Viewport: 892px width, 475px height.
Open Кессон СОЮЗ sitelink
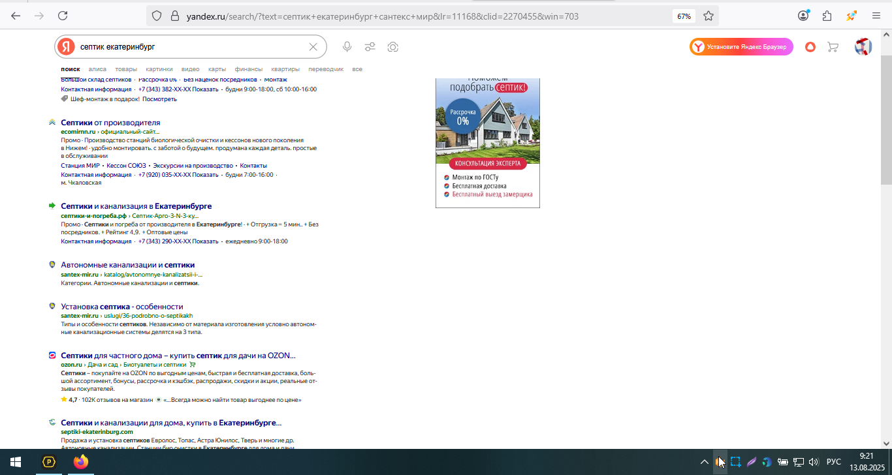click(126, 166)
